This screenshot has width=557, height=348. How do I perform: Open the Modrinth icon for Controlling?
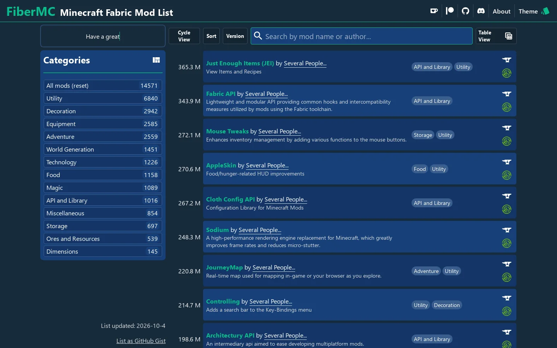coord(507,311)
